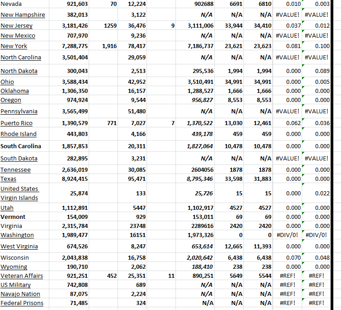
Task: Select cell with value 33,944
Action: coord(229,26)
